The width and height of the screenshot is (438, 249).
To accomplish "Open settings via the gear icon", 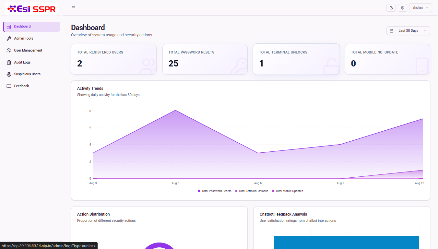I will [403, 8].
